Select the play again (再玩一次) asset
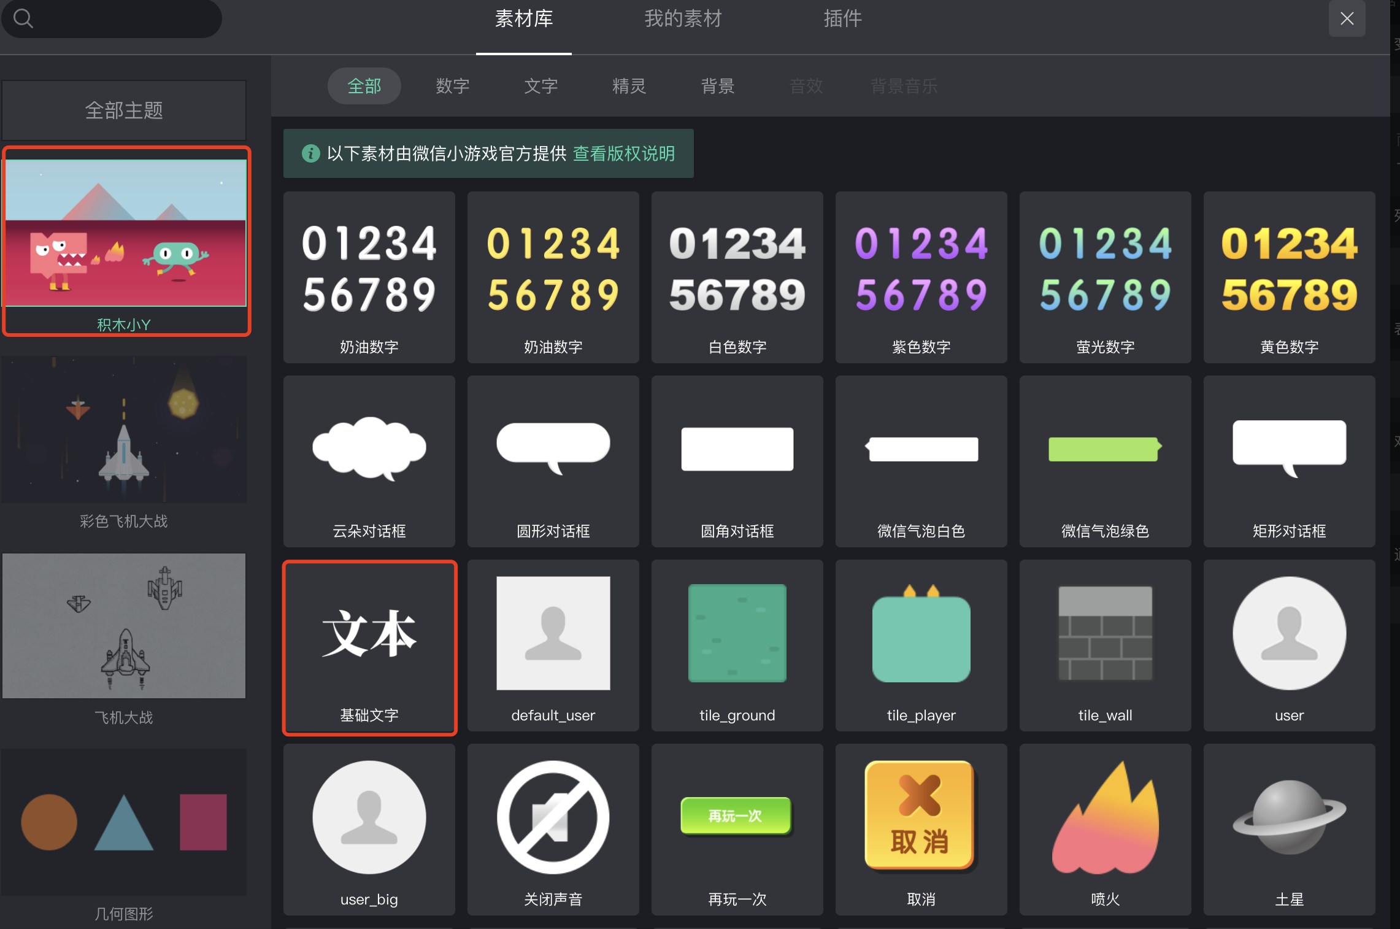Image resolution: width=1400 pixels, height=929 pixels. tap(737, 828)
